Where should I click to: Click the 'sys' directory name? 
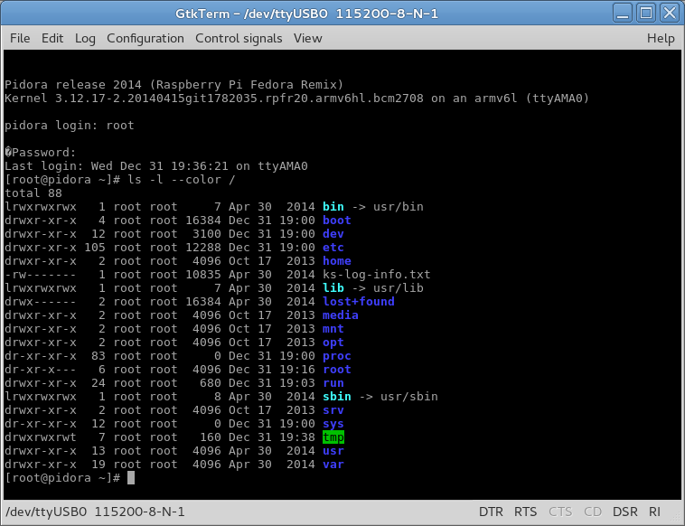click(333, 424)
